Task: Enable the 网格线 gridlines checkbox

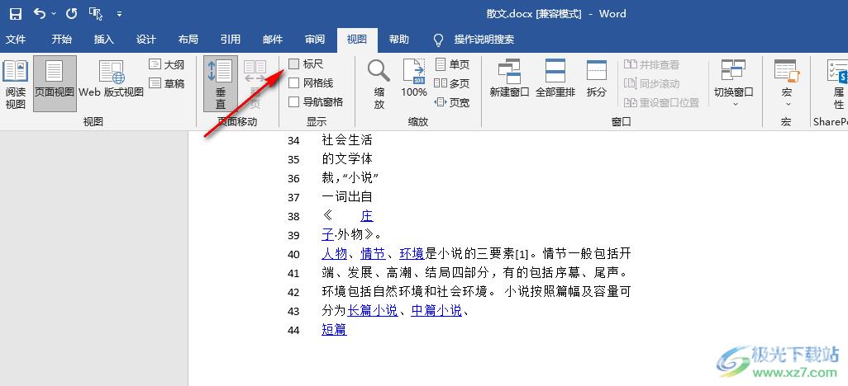Action: point(293,83)
